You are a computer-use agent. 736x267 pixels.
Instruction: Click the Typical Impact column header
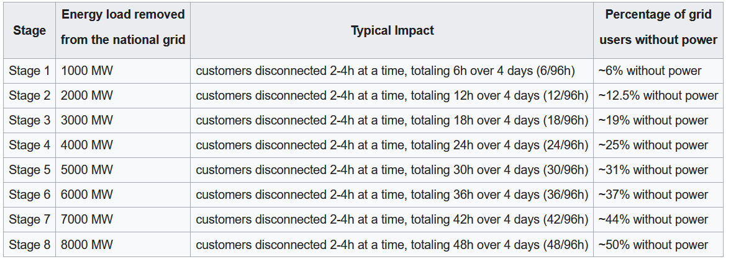tap(392, 30)
